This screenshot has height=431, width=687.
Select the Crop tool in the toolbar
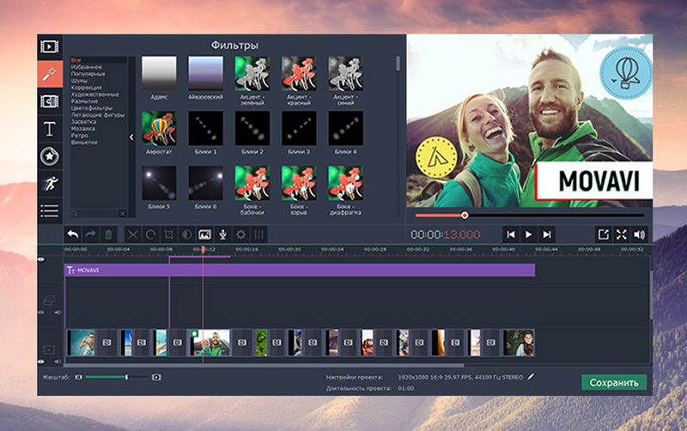[168, 234]
